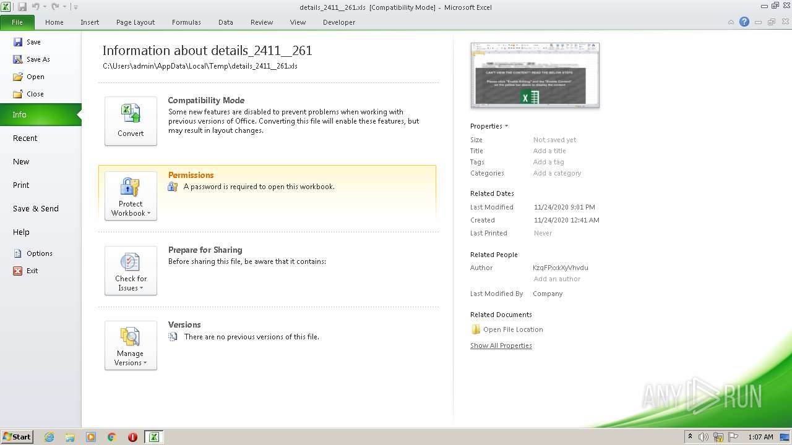The image size is (792, 445).
Task: Open Save & Send section
Action: (x=40, y=209)
